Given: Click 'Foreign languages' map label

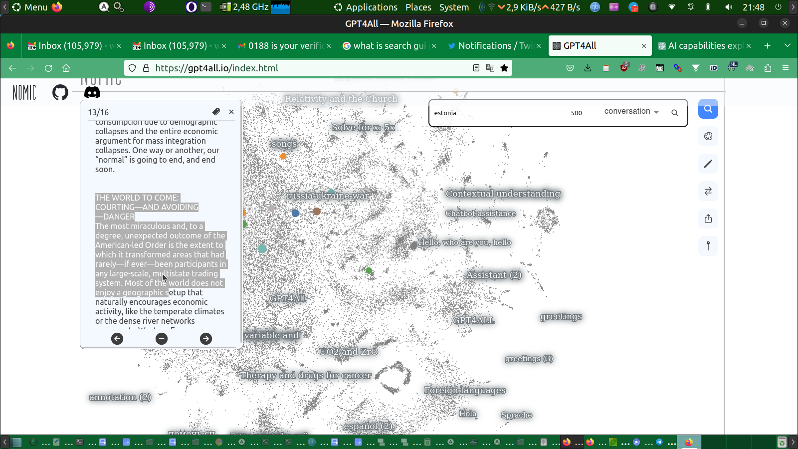Looking at the screenshot, I should tap(465, 390).
